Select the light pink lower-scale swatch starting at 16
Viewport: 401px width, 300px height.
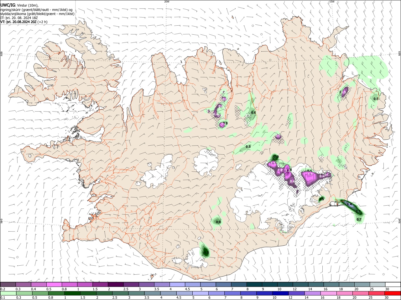point(328,293)
